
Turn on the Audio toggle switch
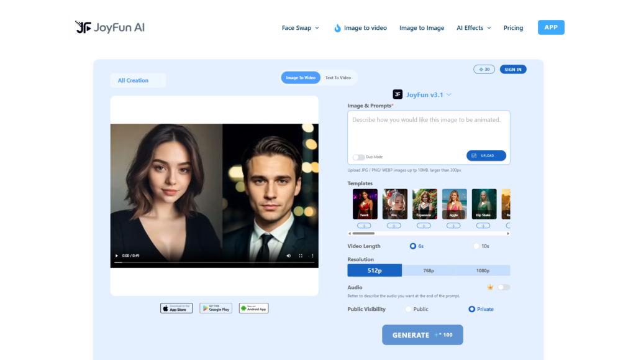[504, 287]
